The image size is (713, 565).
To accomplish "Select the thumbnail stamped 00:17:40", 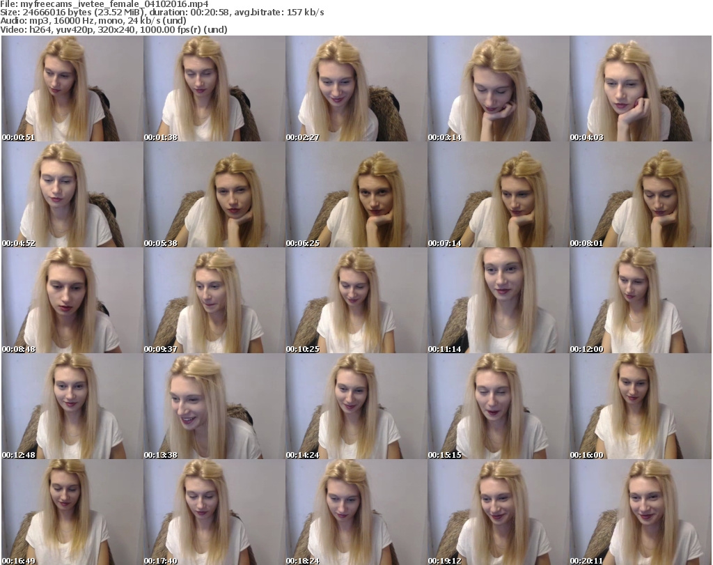I will [214, 512].
